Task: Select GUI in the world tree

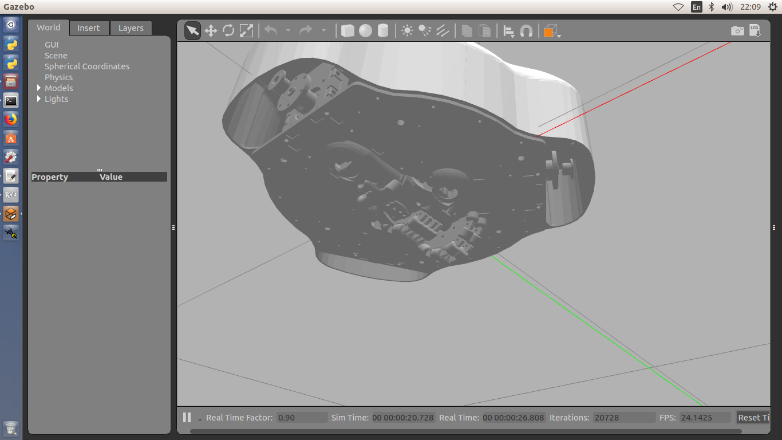Action: coord(52,45)
